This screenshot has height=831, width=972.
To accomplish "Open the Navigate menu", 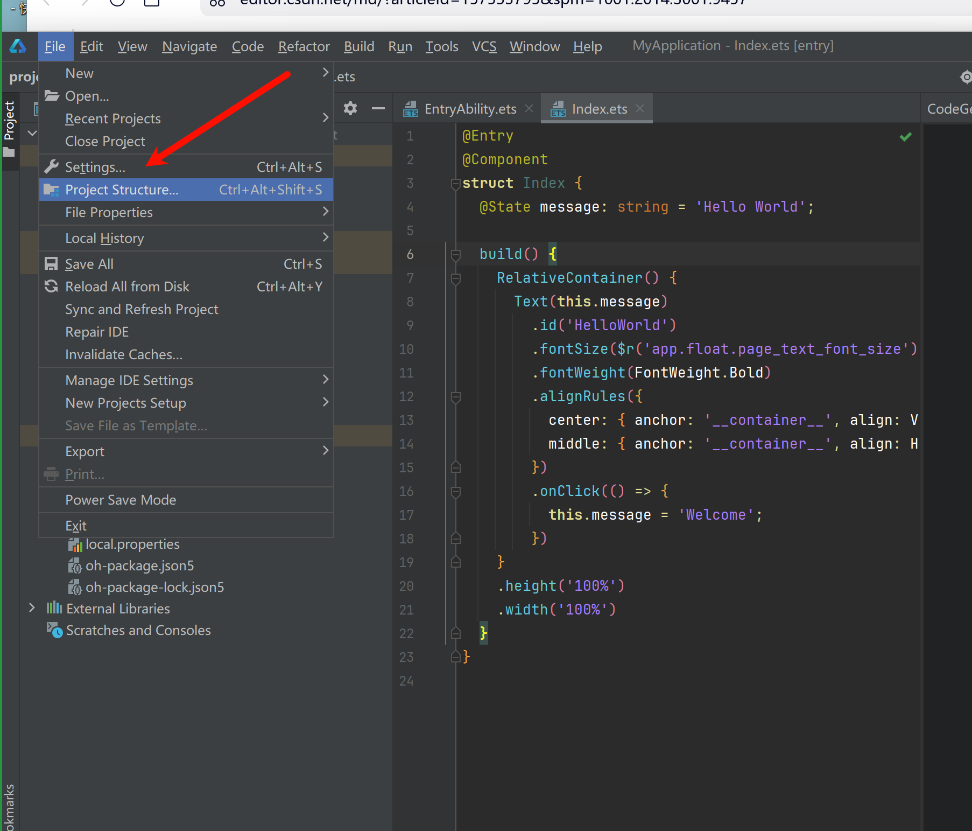I will [x=189, y=47].
